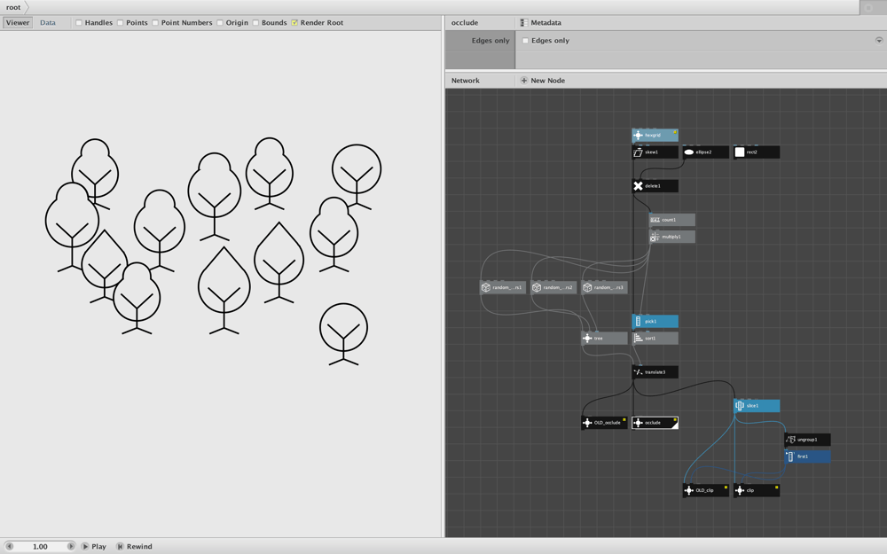Click the Rewind button
This screenshot has width=887, height=554.
click(134, 546)
